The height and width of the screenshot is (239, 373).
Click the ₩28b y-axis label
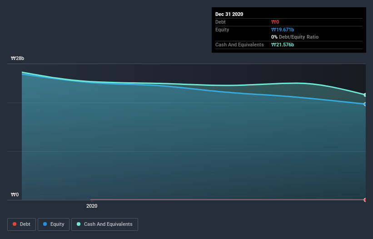pos(17,58)
